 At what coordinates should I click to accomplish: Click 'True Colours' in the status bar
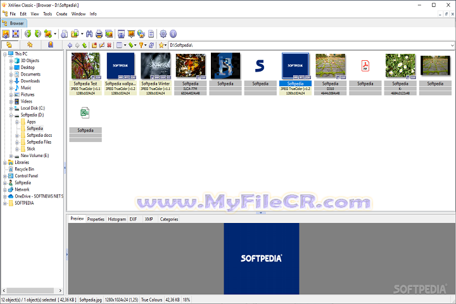[151, 300]
